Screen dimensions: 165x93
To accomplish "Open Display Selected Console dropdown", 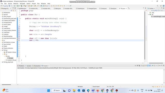I will point(156,66).
